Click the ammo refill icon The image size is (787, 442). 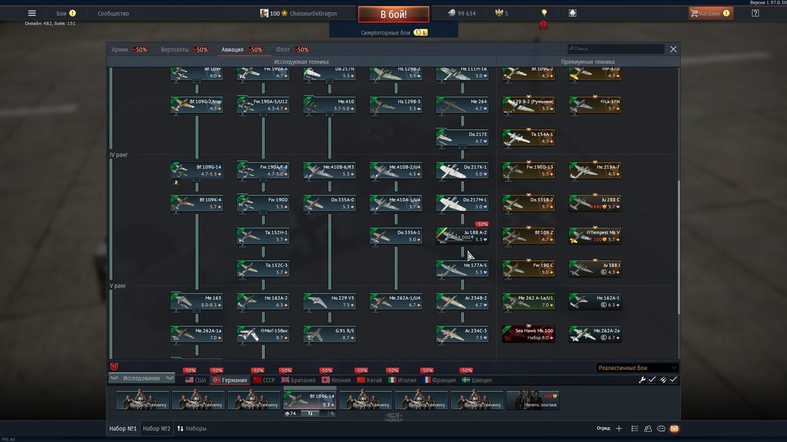[663, 380]
